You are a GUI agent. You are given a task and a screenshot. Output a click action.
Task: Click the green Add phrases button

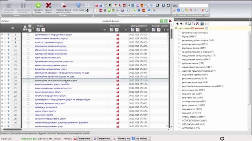[x=38, y=8]
